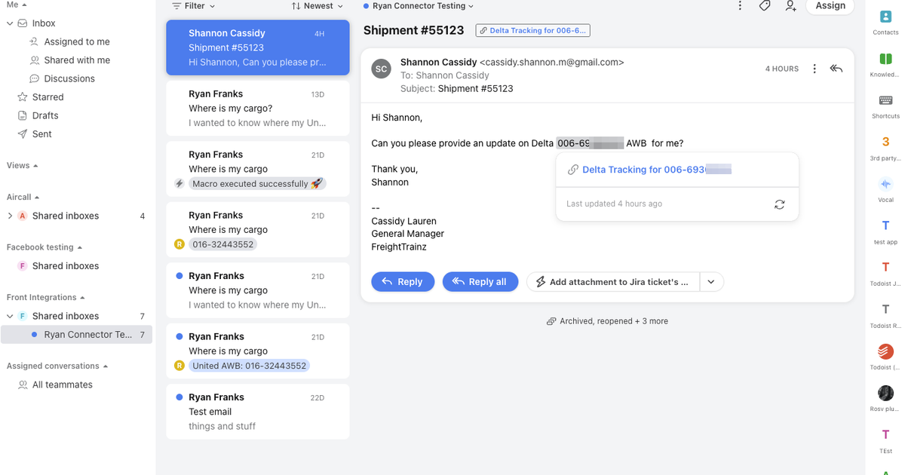Click the tag icon to tag the conversation

[764, 6]
